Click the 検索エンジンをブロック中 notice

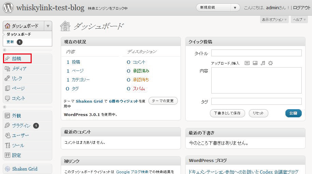coord(108,8)
